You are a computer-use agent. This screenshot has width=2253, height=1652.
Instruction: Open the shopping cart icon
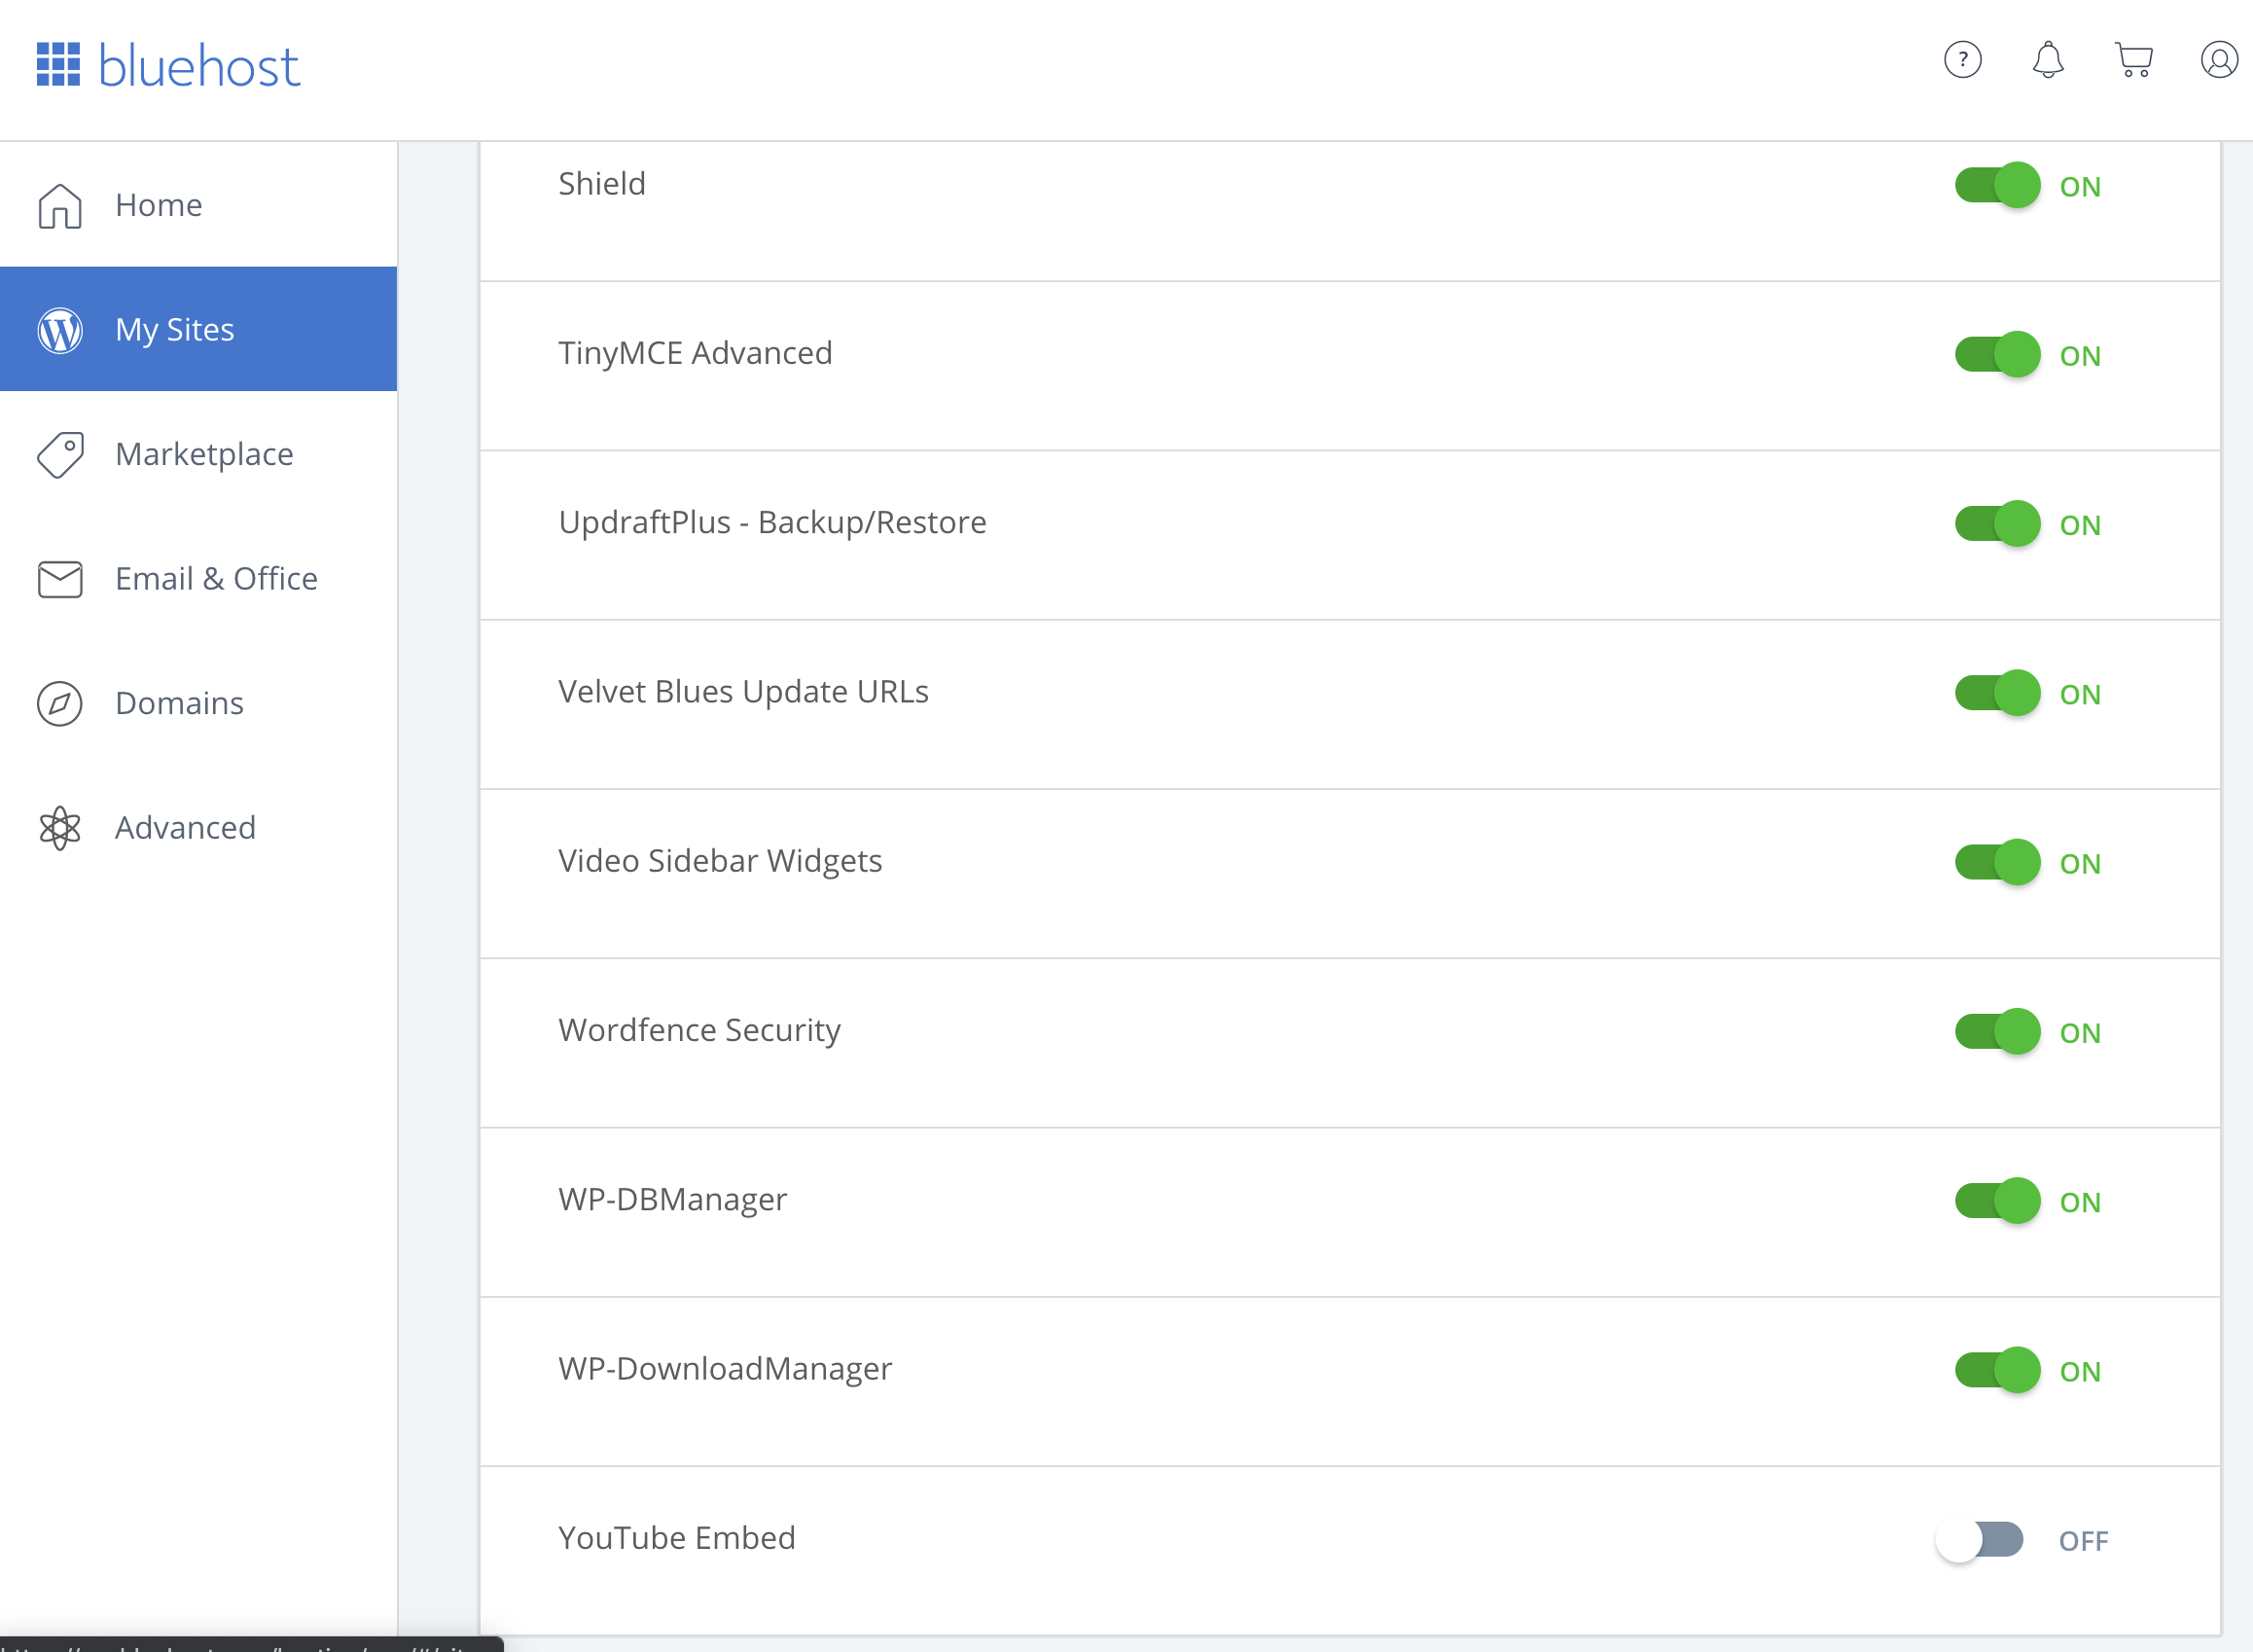pyautogui.click(x=2133, y=60)
